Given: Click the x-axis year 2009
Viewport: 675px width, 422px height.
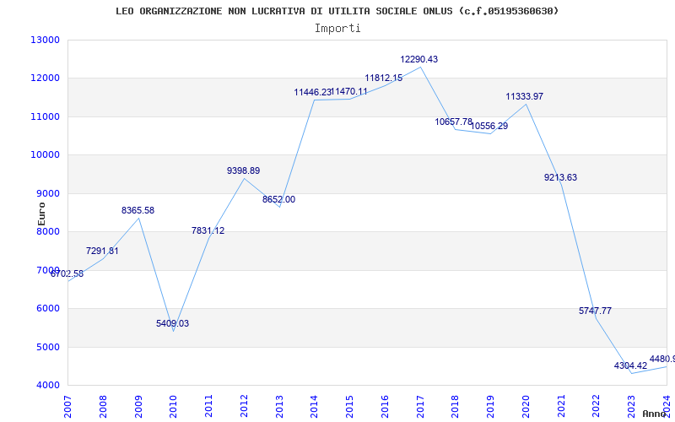Looking at the screenshot, I should tap(138, 406).
